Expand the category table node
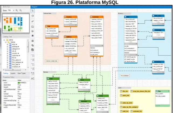 7,49
